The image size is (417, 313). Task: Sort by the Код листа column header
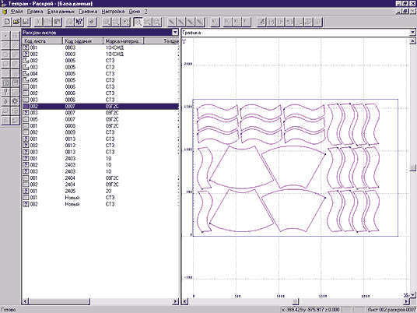pos(42,41)
